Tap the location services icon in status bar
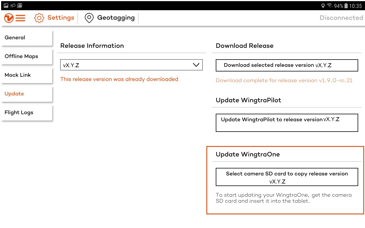The width and height of the screenshot is (365, 228). [x=323, y=5]
